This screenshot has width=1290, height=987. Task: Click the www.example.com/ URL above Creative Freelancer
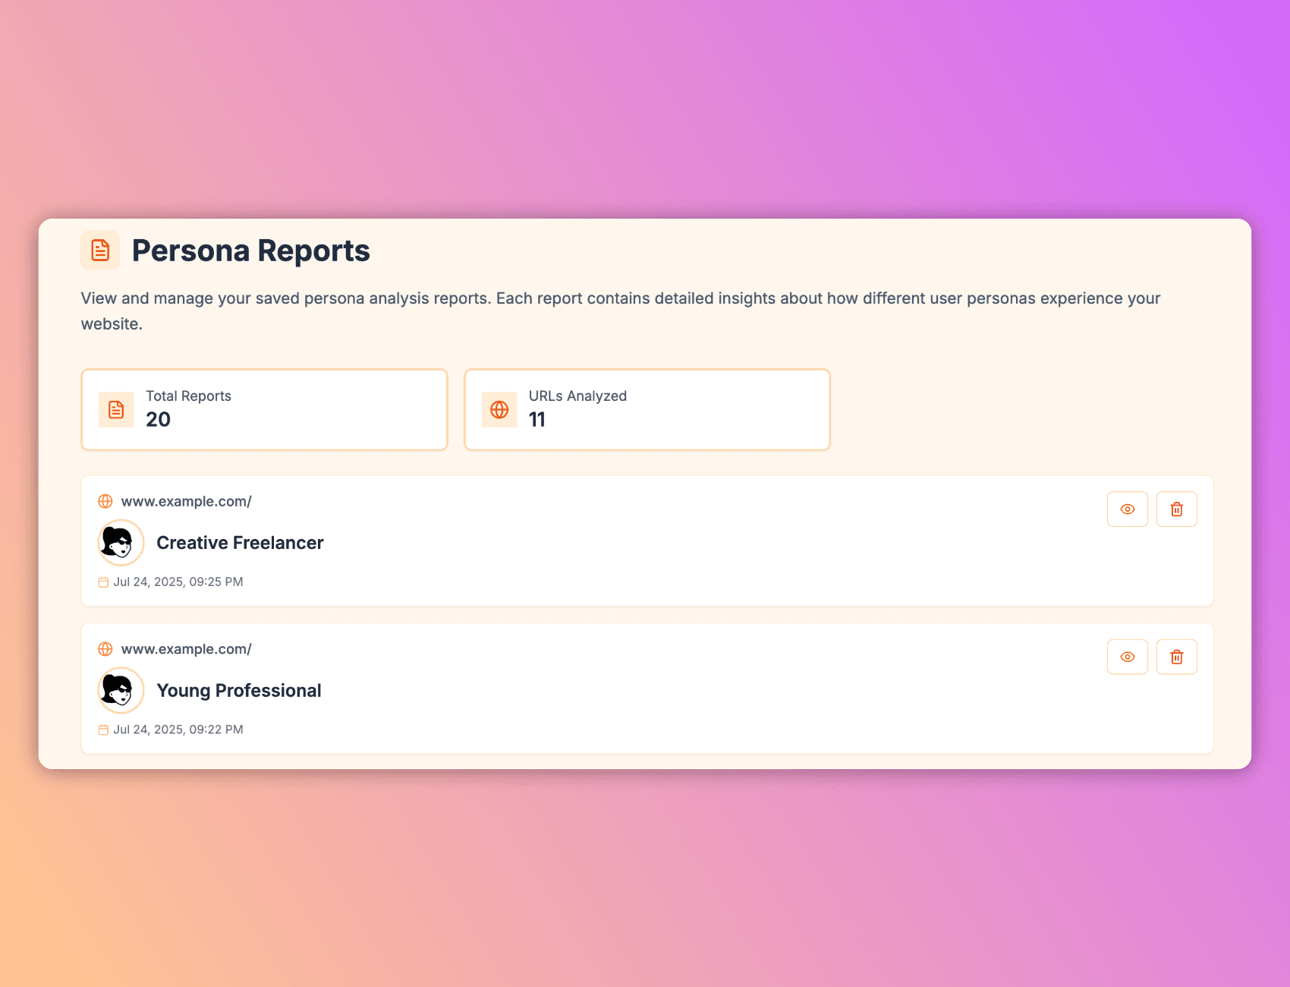click(x=186, y=502)
